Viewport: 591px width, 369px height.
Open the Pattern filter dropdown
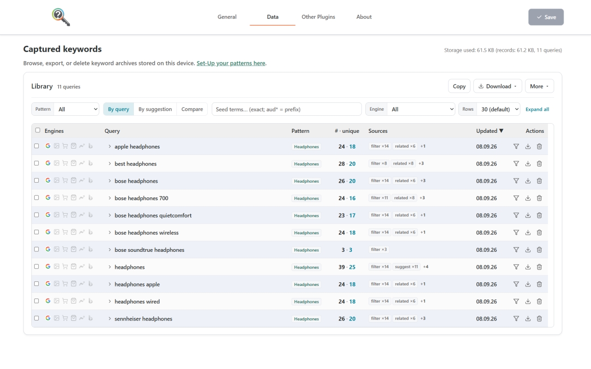click(77, 109)
